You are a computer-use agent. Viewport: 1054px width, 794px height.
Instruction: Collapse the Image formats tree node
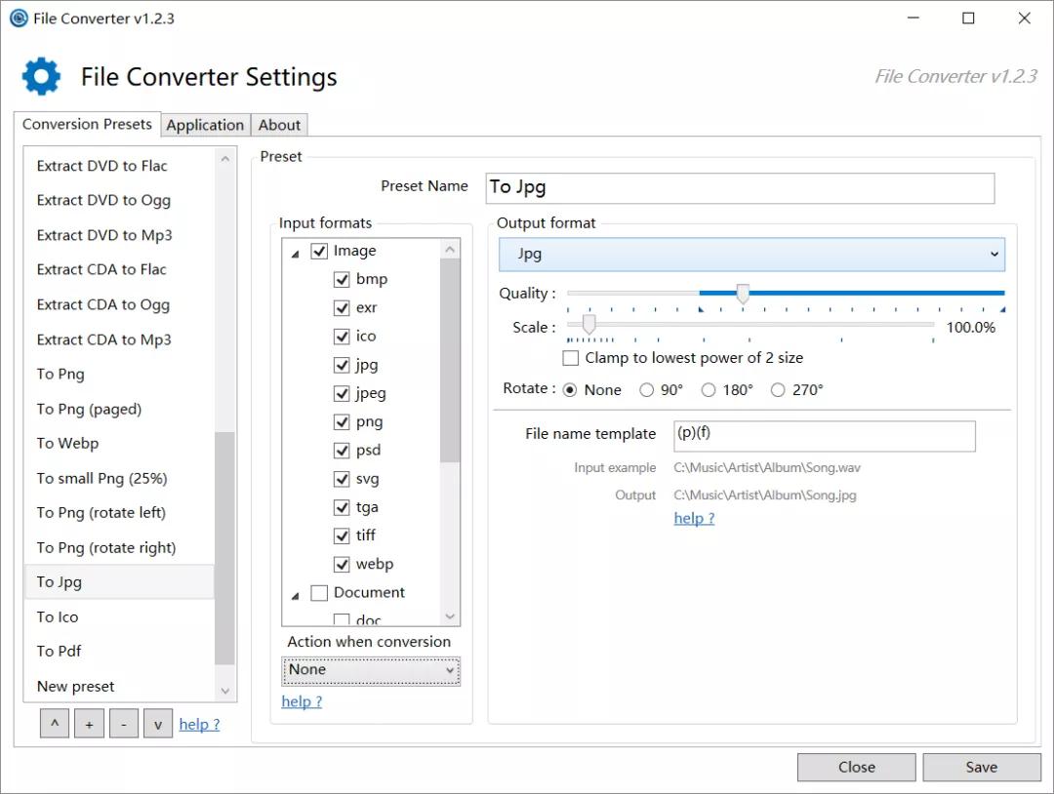(x=295, y=253)
